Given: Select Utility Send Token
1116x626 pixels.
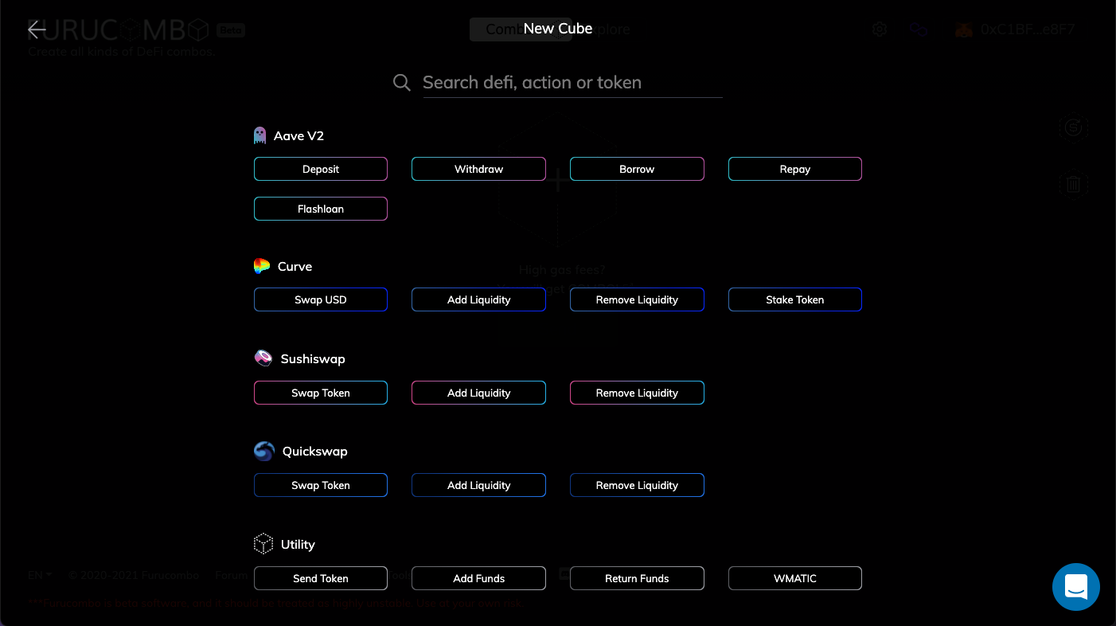Looking at the screenshot, I should click(321, 578).
